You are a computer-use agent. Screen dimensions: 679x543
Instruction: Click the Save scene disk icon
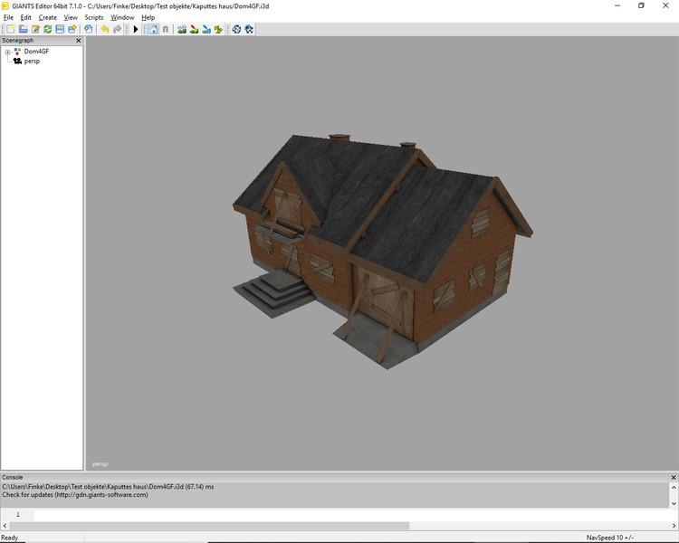(60, 30)
